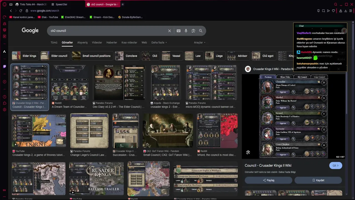Open Extensions cube icon in sidebar
Viewport: 355px width, 200px height.
(x=4, y=103)
